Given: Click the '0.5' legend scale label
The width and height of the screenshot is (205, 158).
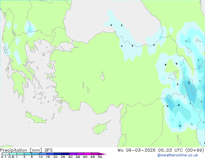Looking at the screenshot, I should 11,157.
